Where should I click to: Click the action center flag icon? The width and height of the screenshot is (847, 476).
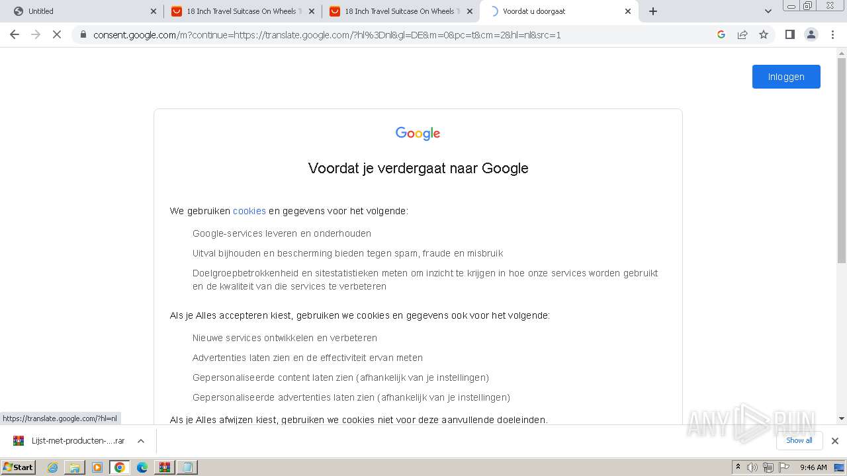click(783, 467)
